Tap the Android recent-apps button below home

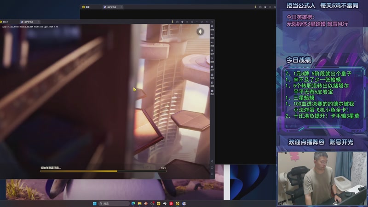212,174
